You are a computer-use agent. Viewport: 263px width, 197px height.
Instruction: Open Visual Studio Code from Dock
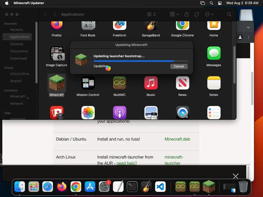160,187
